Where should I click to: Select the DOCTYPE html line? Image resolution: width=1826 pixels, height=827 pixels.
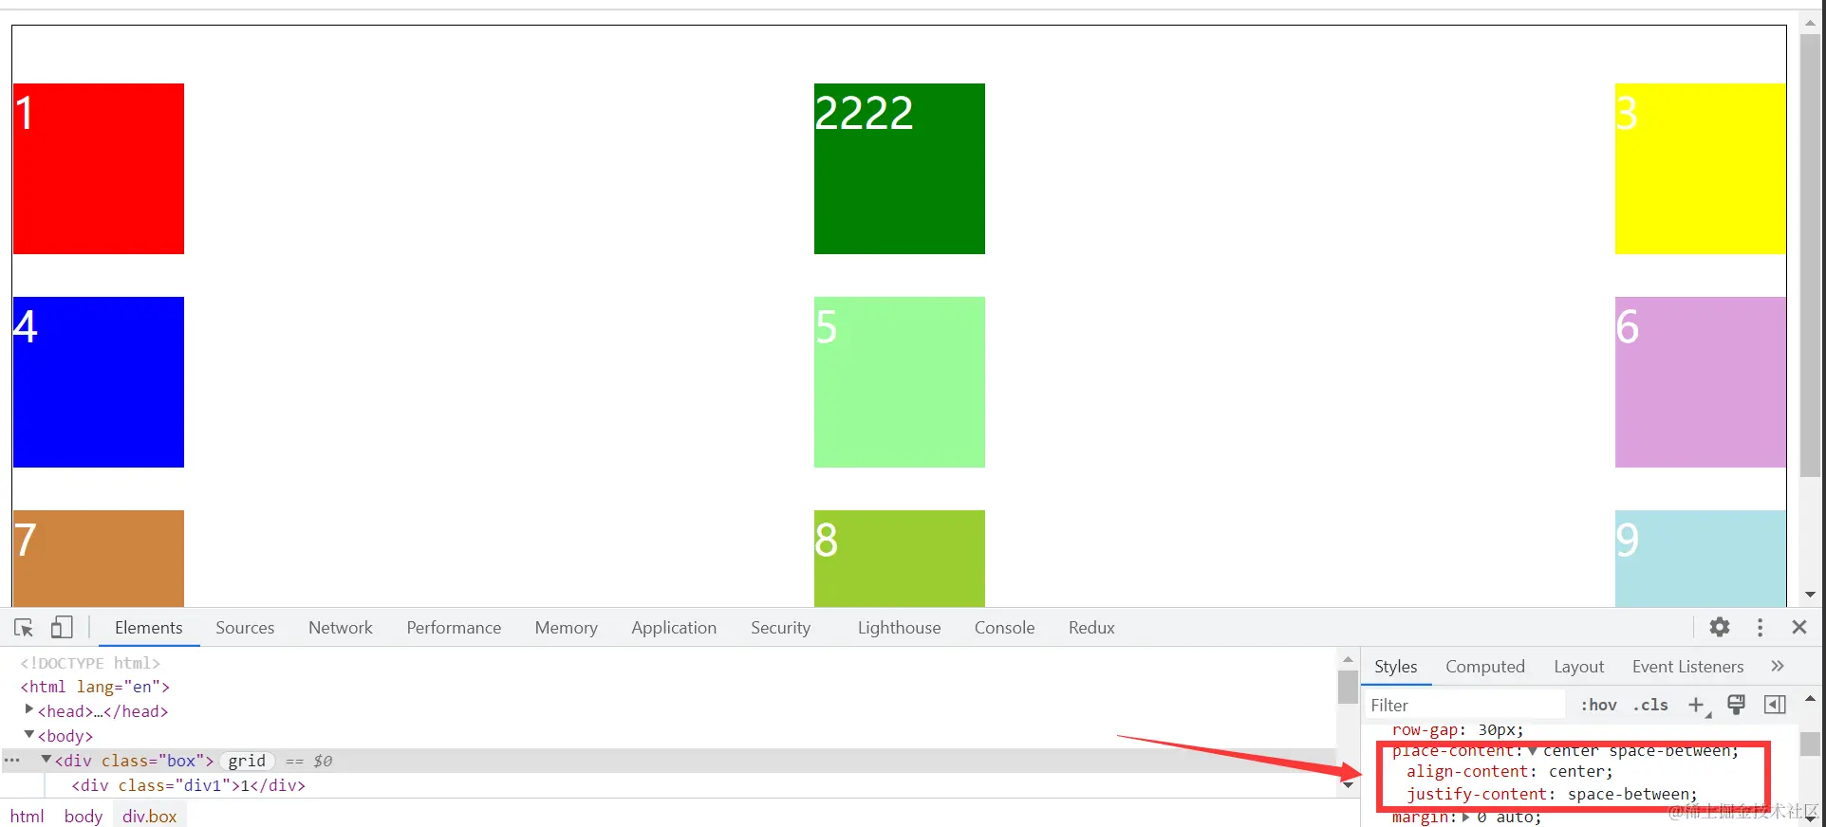tap(90, 663)
